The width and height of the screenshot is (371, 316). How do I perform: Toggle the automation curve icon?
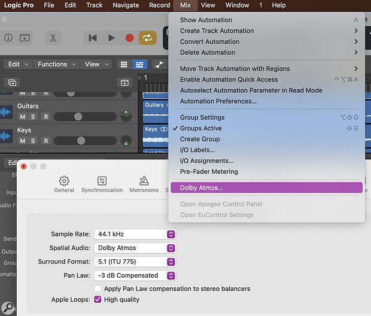pyautogui.click(x=159, y=65)
